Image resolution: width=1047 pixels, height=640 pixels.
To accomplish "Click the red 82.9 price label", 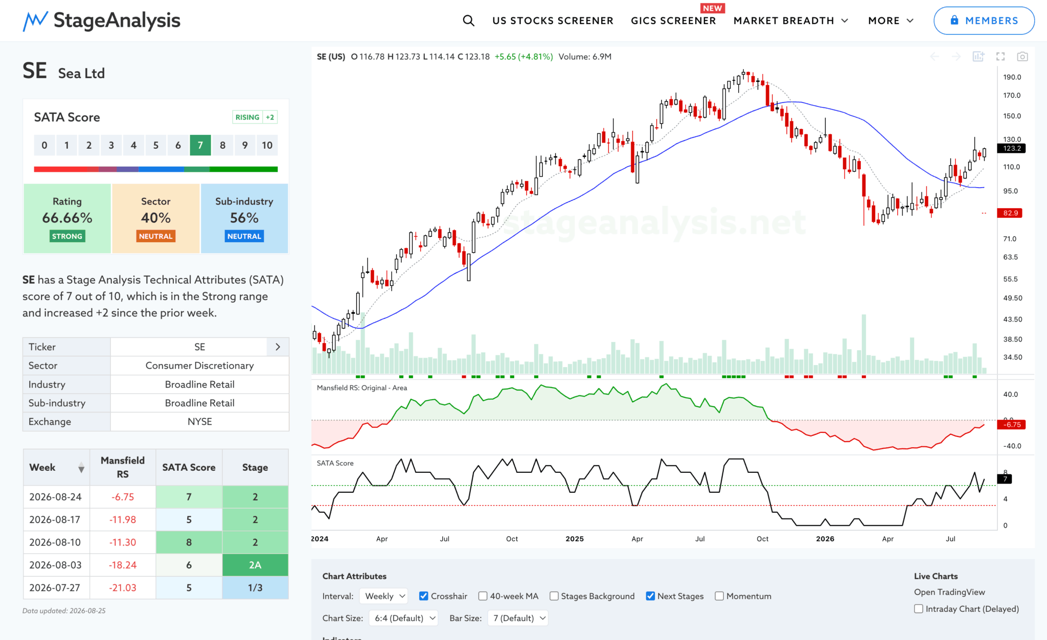I will pyautogui.click(x=1010, y=213).
